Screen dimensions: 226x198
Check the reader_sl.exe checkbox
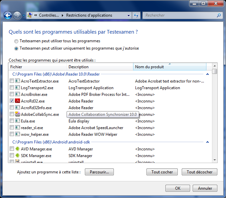click(x=12, y=127)
